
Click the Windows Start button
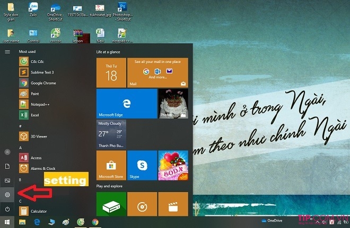click(x=7, y=222)
